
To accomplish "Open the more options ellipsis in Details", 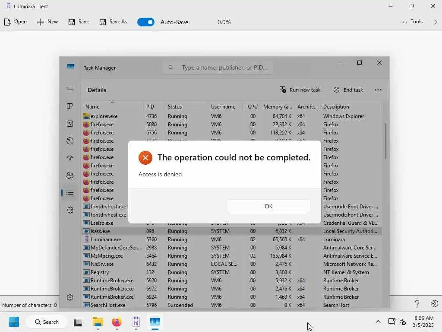I will (378, 90).
